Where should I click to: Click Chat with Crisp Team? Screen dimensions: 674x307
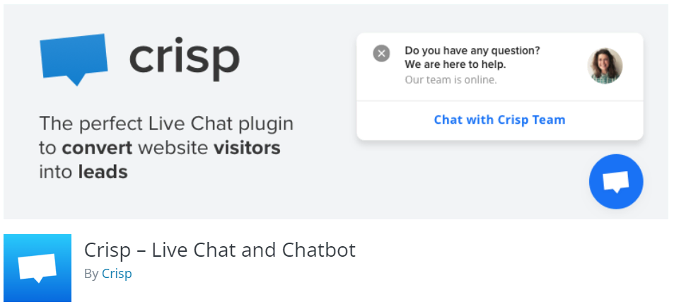499,120
